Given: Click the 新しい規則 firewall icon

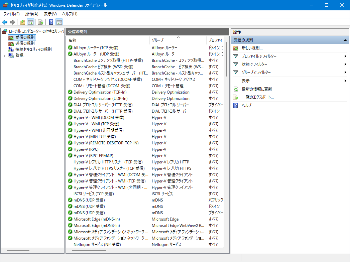Looking at the screenshot, I should coord(236,48).
